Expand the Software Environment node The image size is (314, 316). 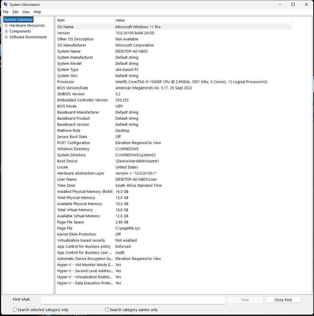pyautogui.click(x=6, y=37)
